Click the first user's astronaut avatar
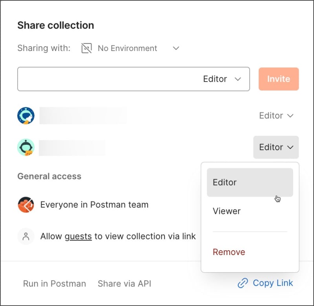 click(x=26, y=116)
